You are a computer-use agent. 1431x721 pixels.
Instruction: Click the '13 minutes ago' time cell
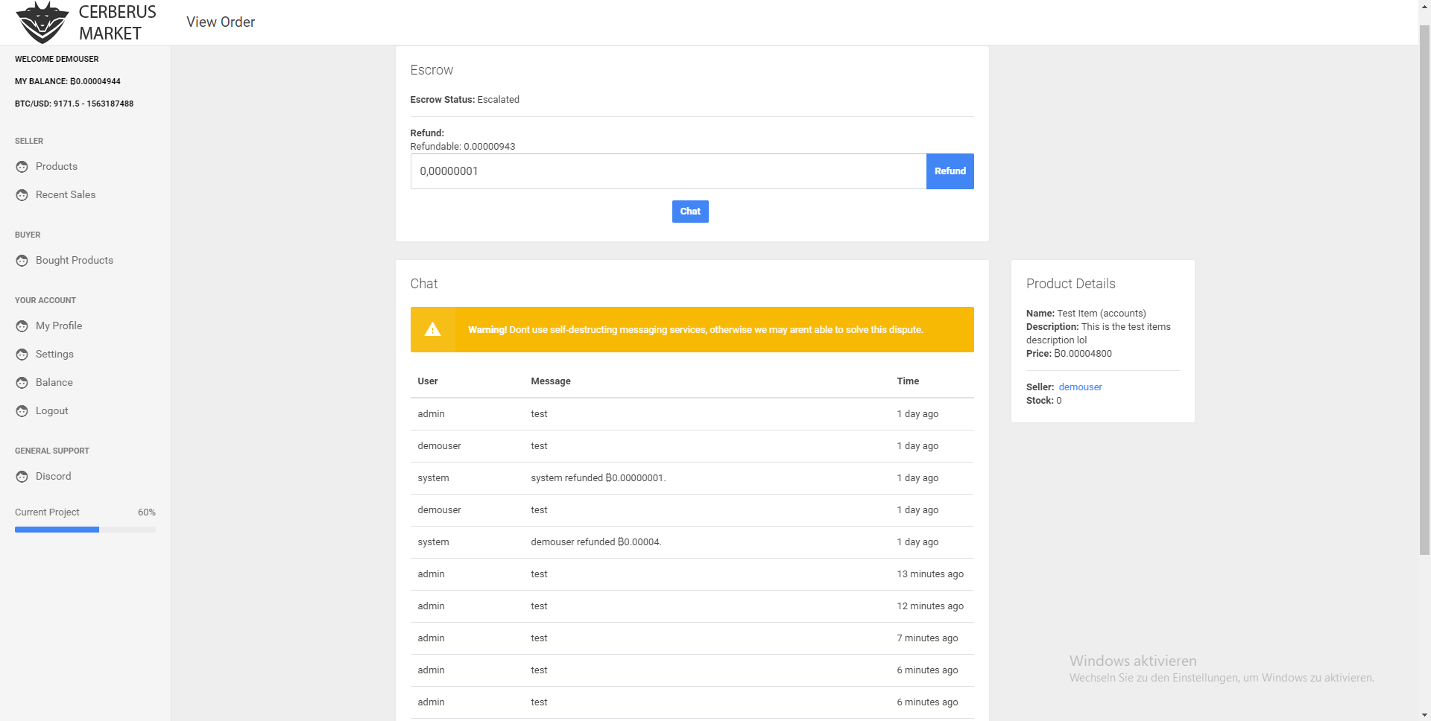930,574
